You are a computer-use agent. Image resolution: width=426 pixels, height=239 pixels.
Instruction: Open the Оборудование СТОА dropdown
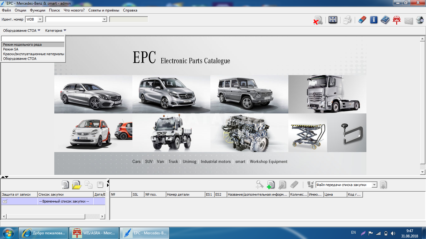[22, 31]
